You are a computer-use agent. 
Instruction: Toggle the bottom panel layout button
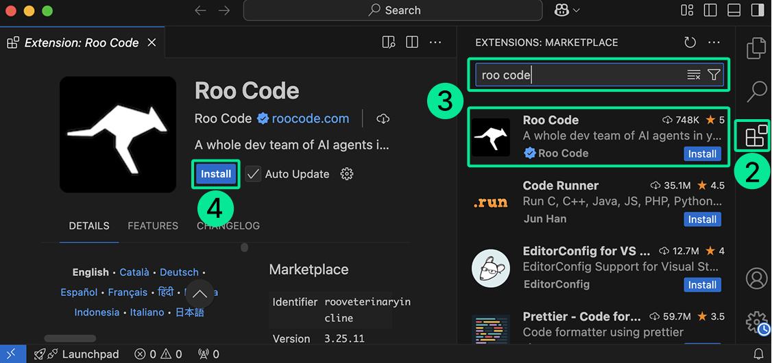(734, 10)
